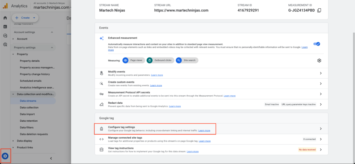Click the Google Analytics logo
Screen dimensions: 355x164
click(5, 6)
